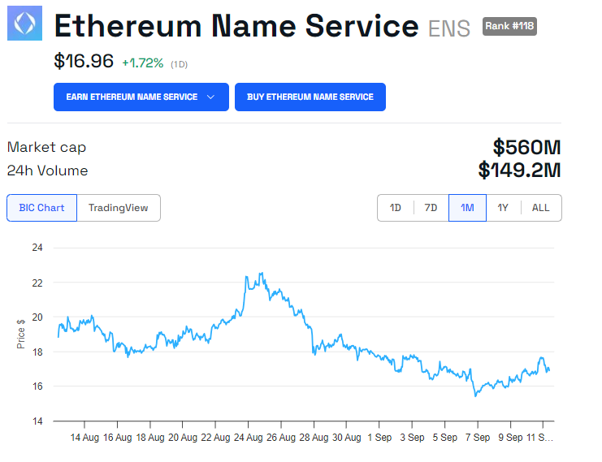Click the $560M market cap value

(526, 148)
